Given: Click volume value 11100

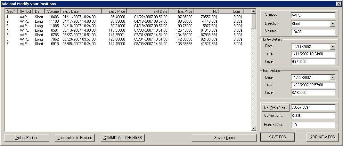Looking at the screenshot, I should [54, 21].
